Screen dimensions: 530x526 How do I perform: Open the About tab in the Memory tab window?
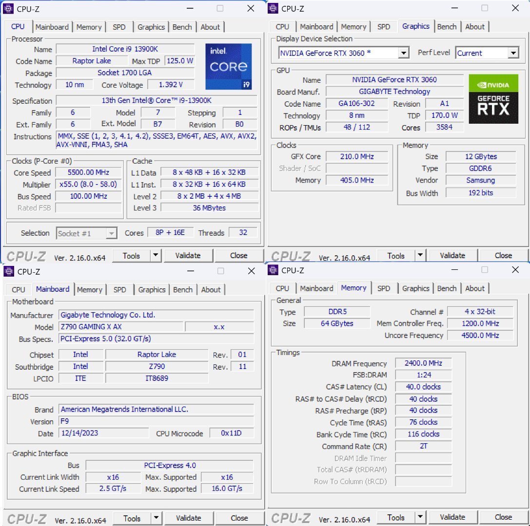475,288
